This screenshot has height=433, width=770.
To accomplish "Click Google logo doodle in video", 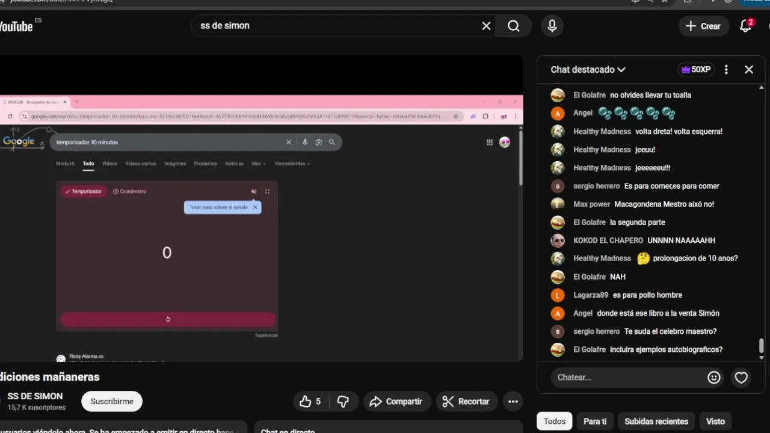I will pos(22,141).
